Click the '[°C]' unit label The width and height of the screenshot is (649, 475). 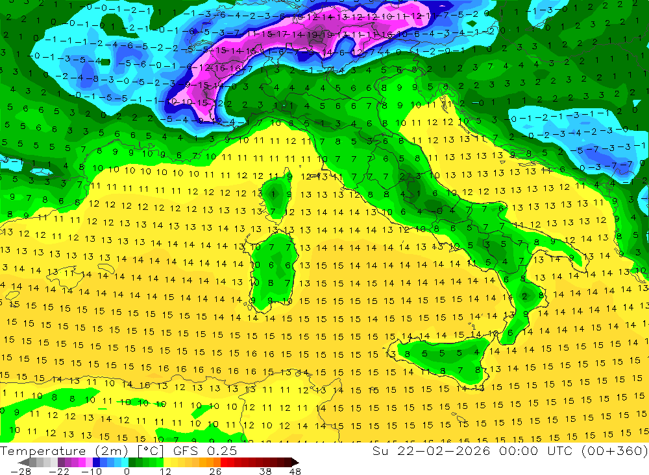(151, 451)
